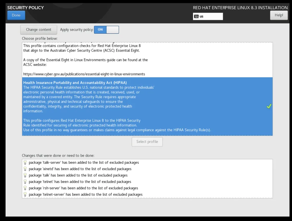The image size is (292, 221).
Task: Click the lightbulb icon beside the 'xinetd' change
Action: point(25,169)
